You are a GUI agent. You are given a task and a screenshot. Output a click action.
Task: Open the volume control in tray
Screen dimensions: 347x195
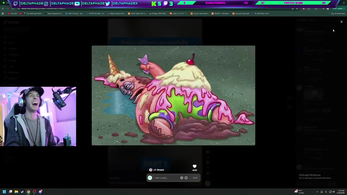pos(333,192)
